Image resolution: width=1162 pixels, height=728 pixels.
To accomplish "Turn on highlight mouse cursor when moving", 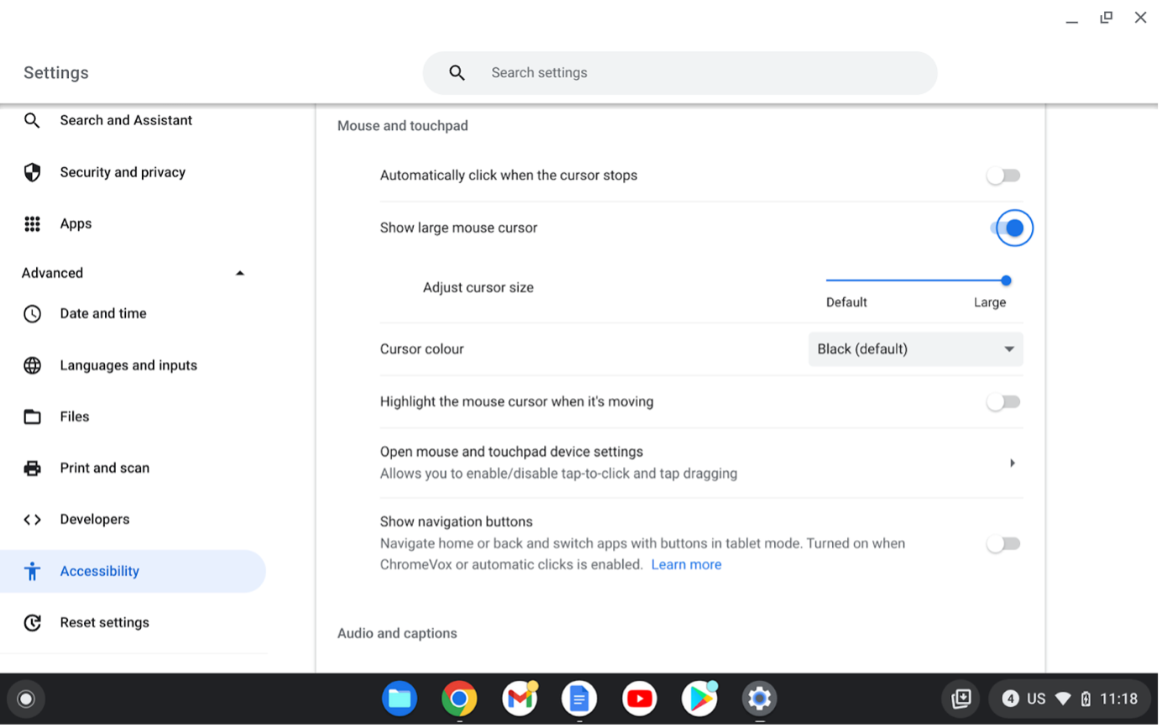I will click(1002, 401).
